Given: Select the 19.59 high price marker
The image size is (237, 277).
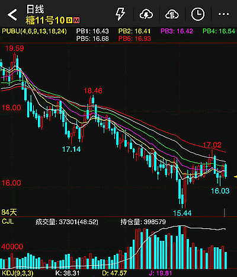Looking at the screenshot, I should tap(15, 48).
